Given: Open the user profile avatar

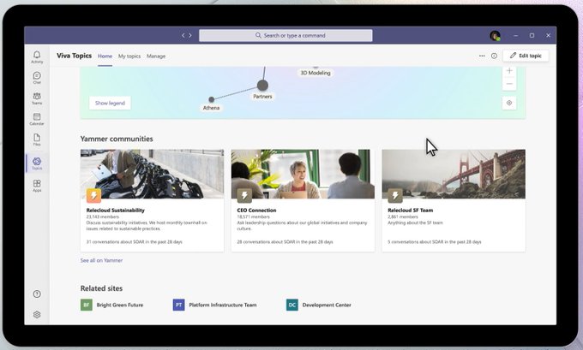Looking at the screenshot, I should 495,36.
